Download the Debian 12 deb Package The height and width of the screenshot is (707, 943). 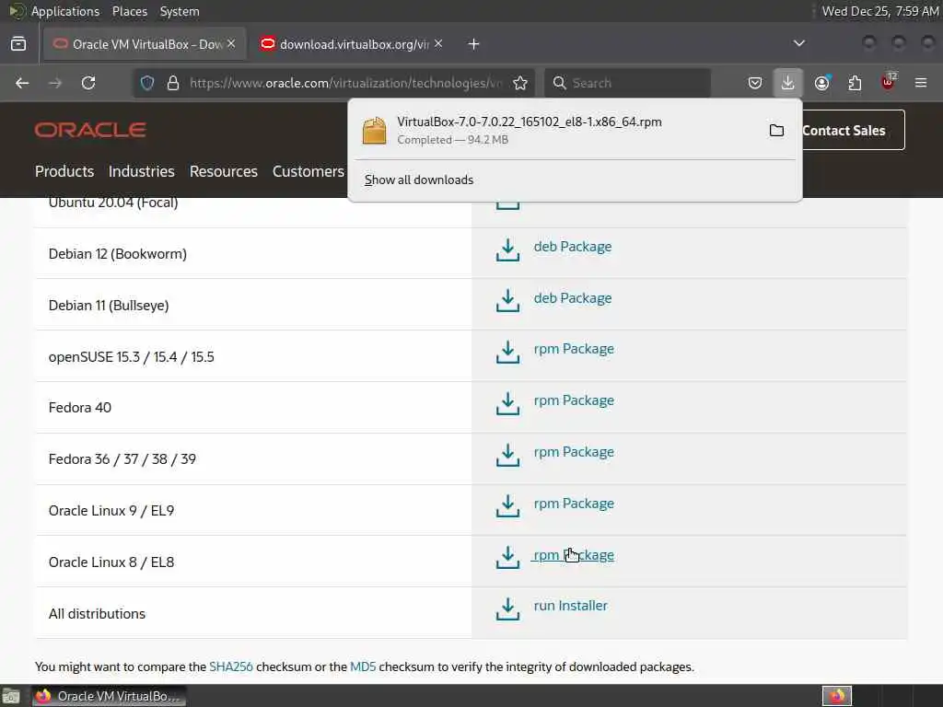tap(573, 247)
